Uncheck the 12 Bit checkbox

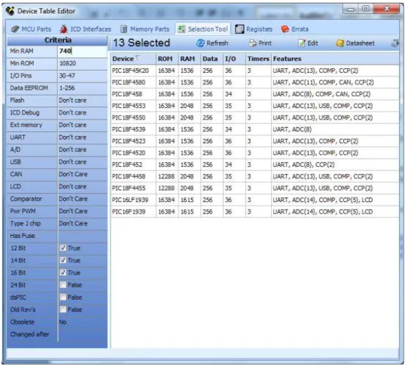[62, 248]
